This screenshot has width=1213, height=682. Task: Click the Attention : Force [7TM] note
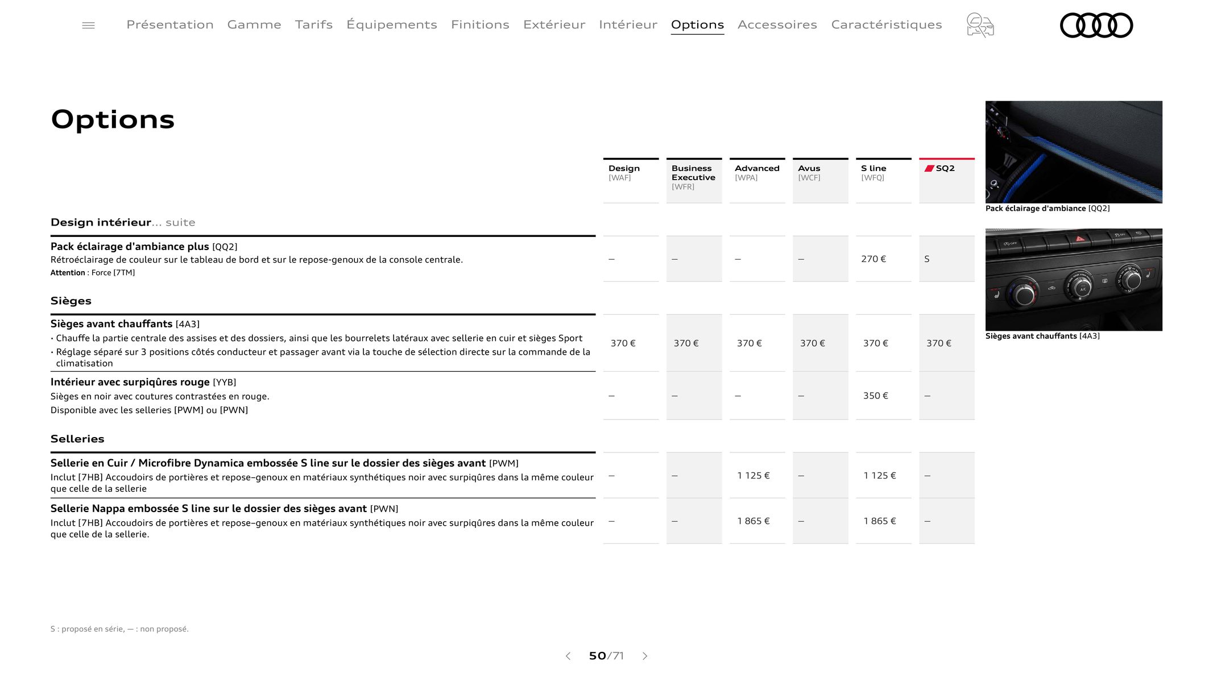coord(93,273)
